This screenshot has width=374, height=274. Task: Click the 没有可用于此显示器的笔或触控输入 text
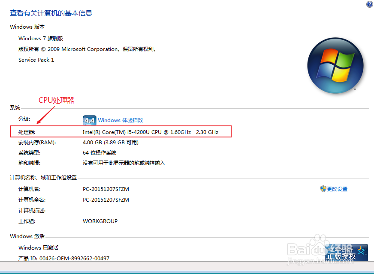click(124, 163)
